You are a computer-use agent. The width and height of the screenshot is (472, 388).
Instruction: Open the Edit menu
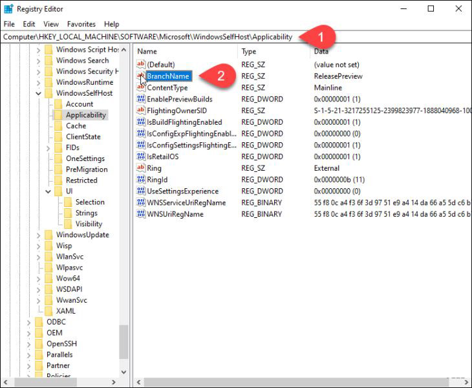[29, 24]
